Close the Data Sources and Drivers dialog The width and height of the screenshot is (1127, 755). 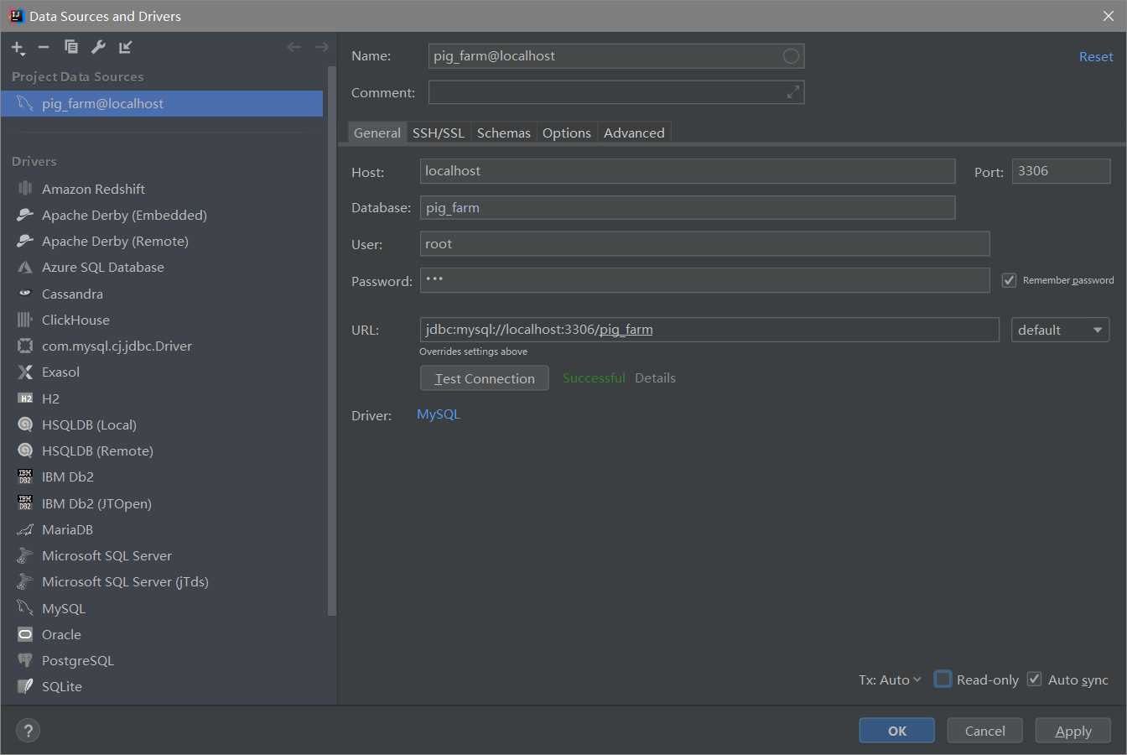point(1108,16)
